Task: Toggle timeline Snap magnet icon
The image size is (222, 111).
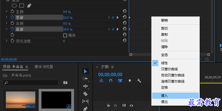Action: click(110, 81)
